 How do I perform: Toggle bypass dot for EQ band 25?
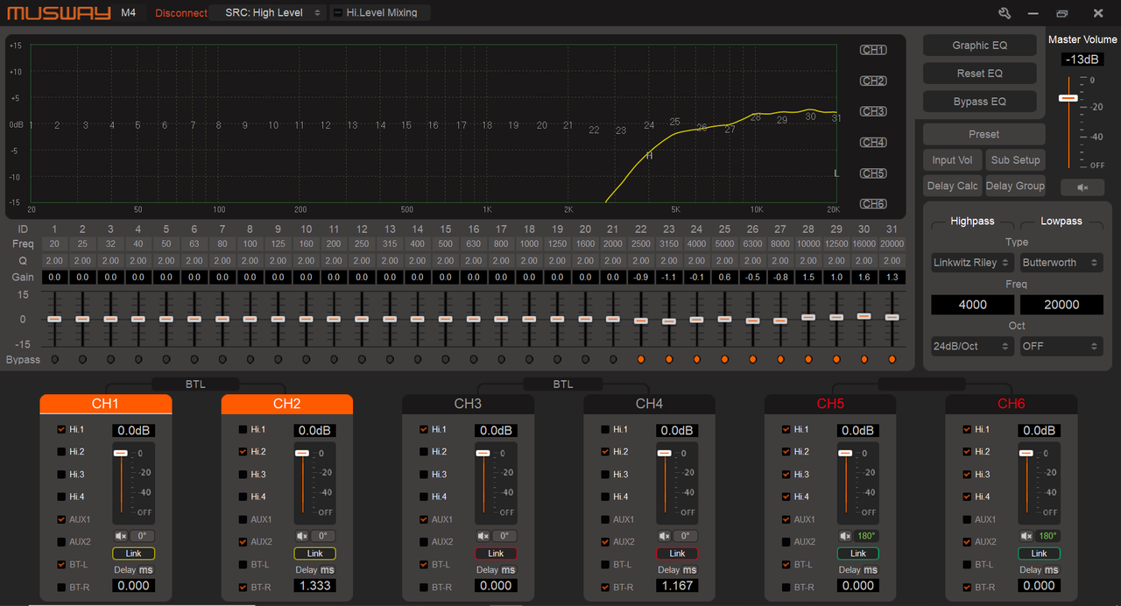click(x=724, y=359)
